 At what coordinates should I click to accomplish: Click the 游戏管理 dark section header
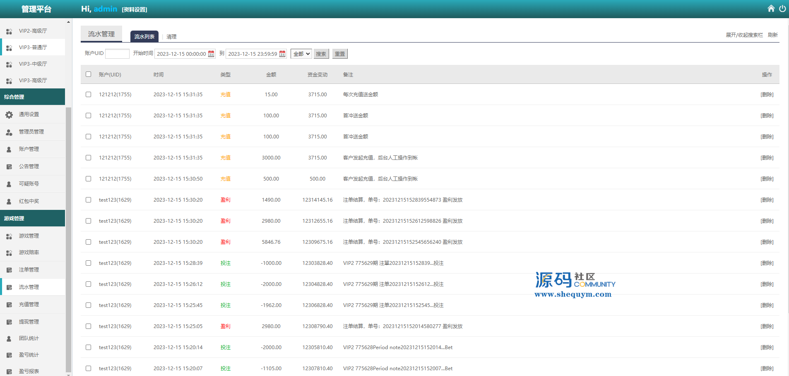pos(32,218)
